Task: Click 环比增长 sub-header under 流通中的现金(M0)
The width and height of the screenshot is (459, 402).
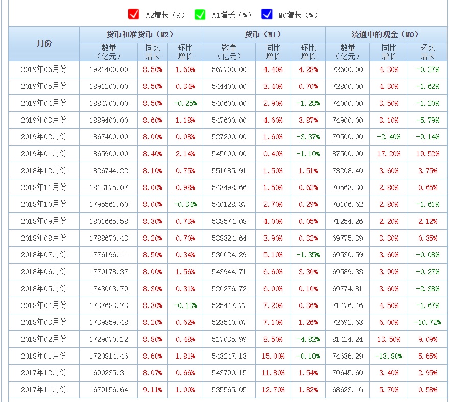Action: [427, 52]
